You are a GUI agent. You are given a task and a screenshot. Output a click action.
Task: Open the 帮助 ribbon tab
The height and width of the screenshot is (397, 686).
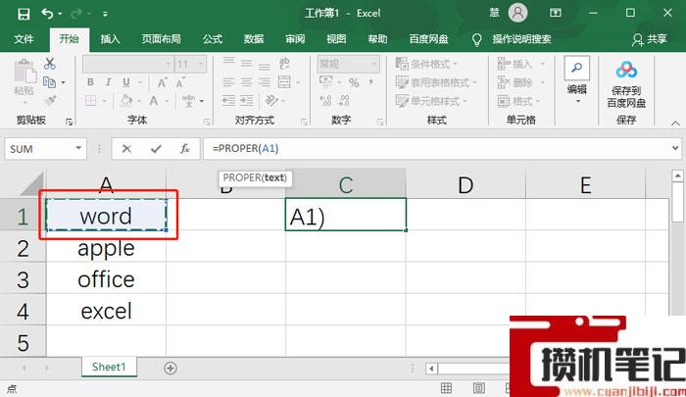pyautogui.click(x=377, y=39)
